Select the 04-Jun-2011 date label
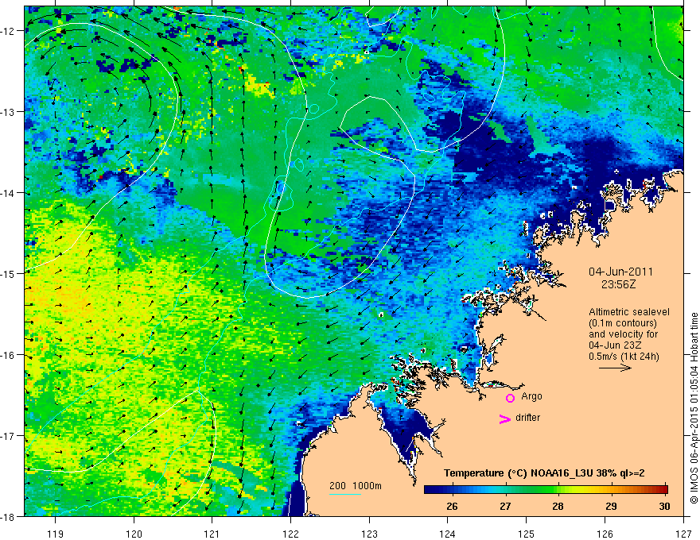700x540 pixels. pyautogui.click(x=620, y=272)
